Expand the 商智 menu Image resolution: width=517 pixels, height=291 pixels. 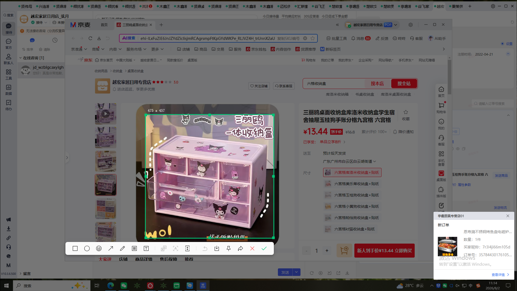pos(98,49)
